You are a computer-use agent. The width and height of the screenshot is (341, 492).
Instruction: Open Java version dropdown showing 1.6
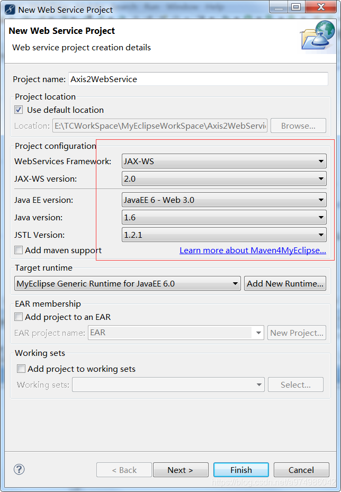tap(224, 218)
